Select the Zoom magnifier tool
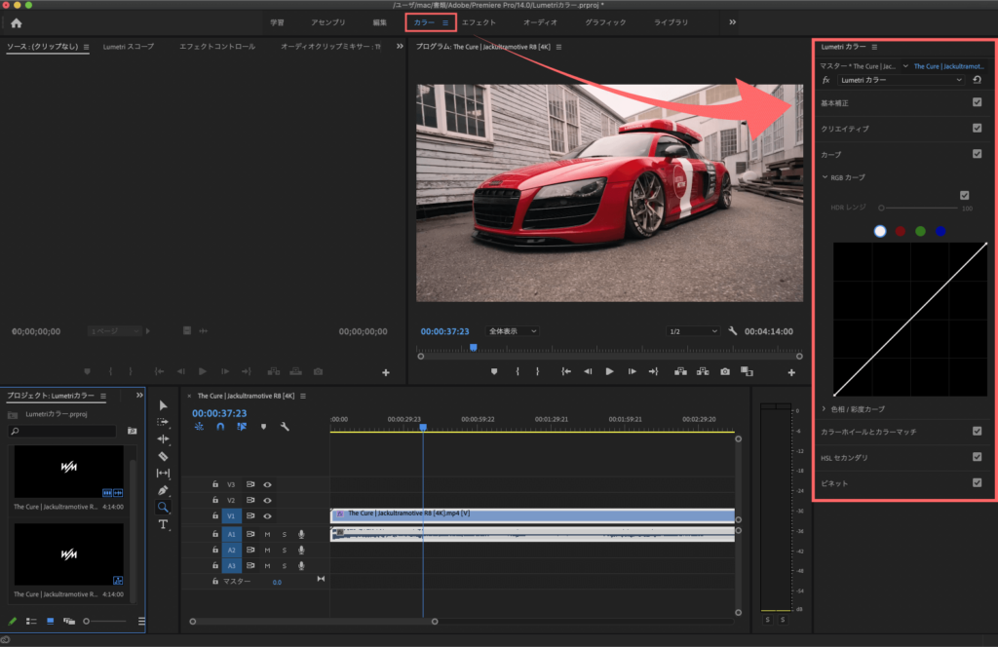Image resolution: width=998 pixels, height=647 pixels. [163, 507]
